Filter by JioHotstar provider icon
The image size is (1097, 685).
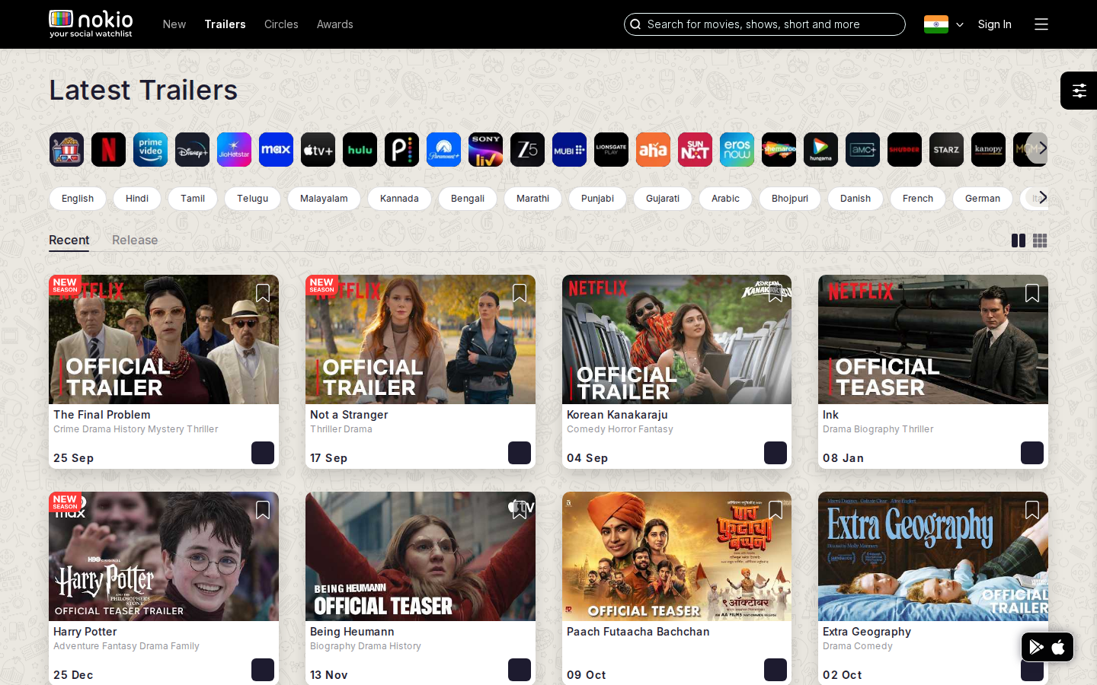coord(234,150)
